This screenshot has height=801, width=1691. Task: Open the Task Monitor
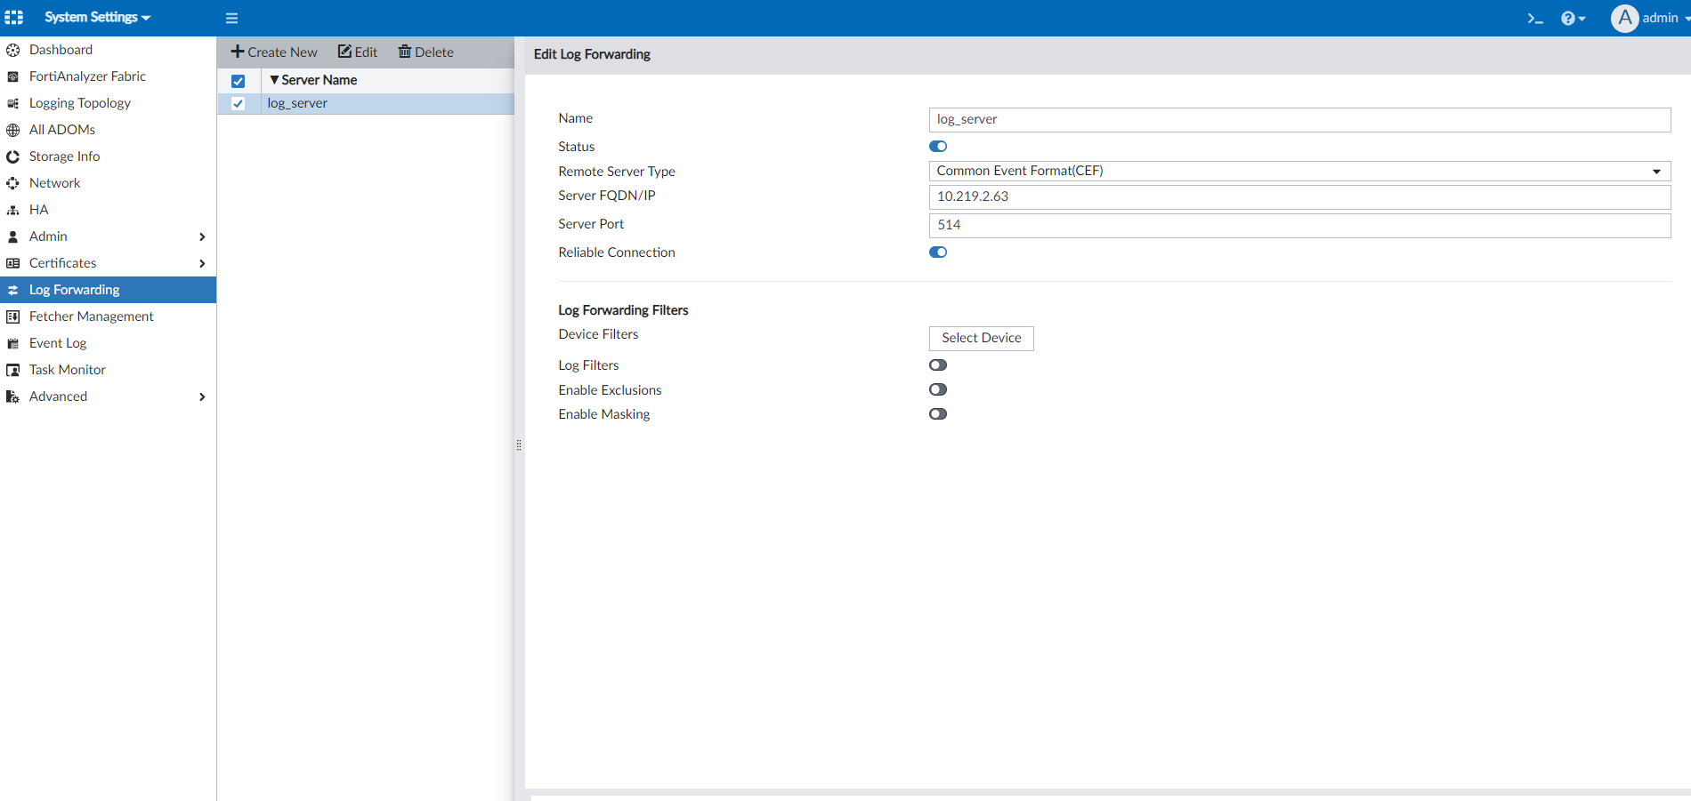(67, 369)
